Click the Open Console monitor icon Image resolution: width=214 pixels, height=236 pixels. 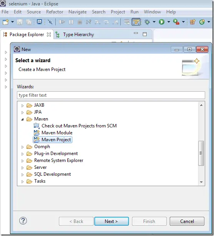click(39, 22)
